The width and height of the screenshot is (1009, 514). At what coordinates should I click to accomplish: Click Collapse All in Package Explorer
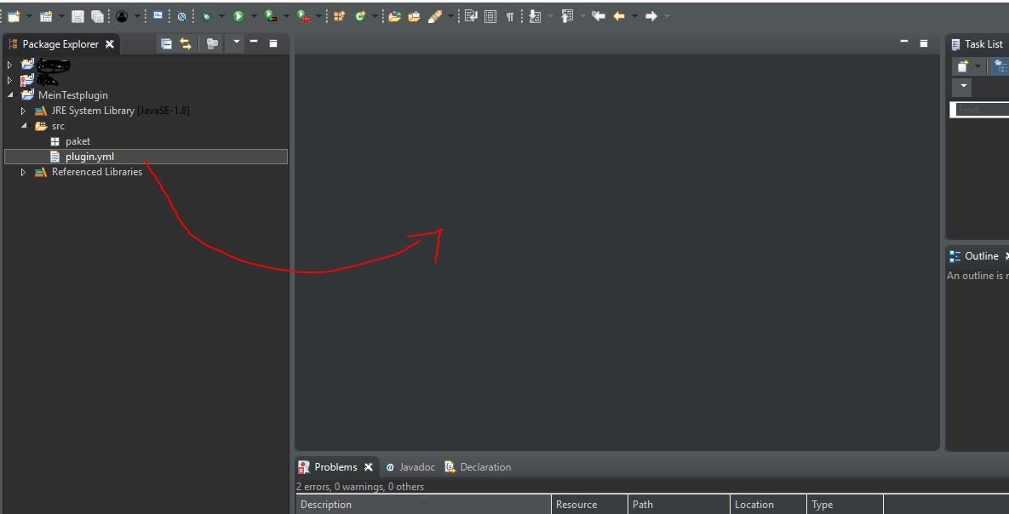[x=166, y=43]
